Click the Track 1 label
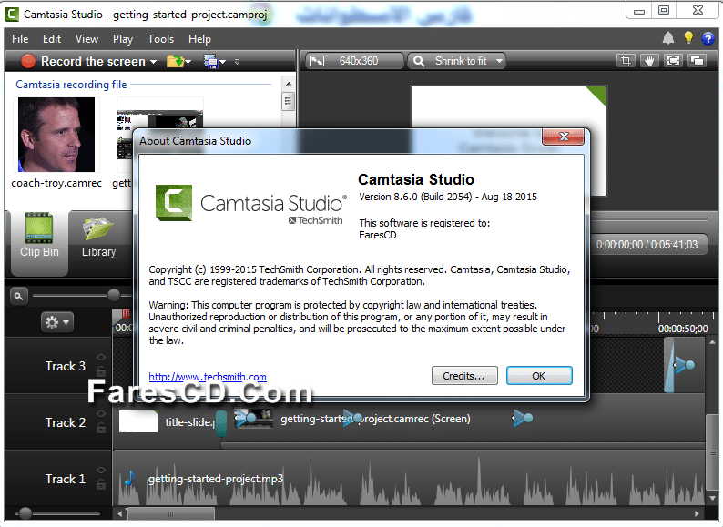Image resolution: width=723 pixels, height=527 pixels. pos(65,479)
